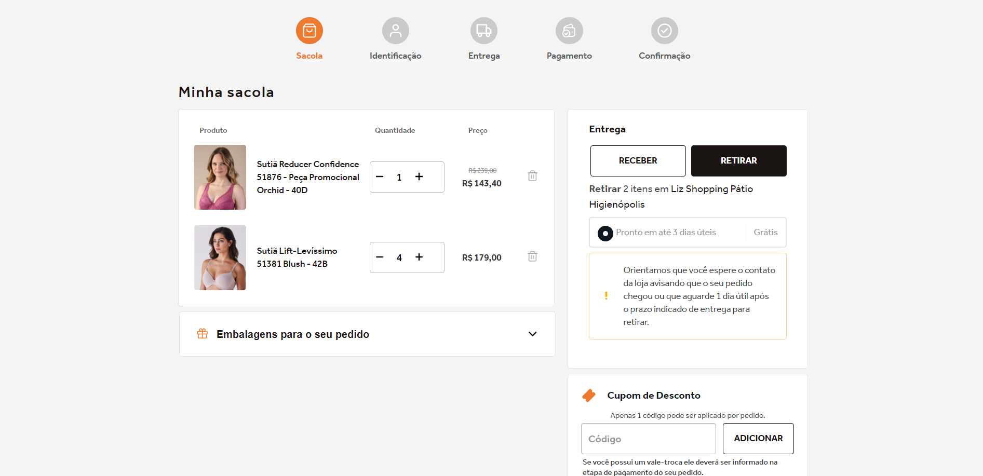This screenshot has height=476, width=983.
Task: Click the Sutiã Reducer Confidence product thumbnail
Action: coord(220,178)
